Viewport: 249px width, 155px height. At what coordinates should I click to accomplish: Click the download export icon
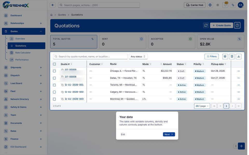[x=239, y=57]
